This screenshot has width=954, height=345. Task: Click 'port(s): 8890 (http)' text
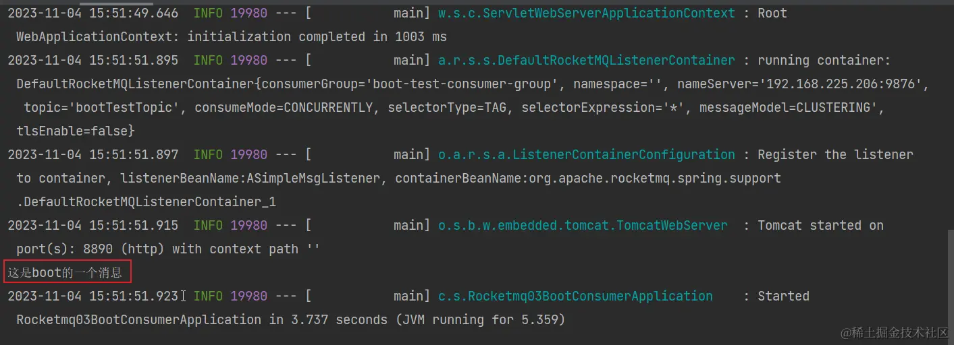click(x=90, y=249)
